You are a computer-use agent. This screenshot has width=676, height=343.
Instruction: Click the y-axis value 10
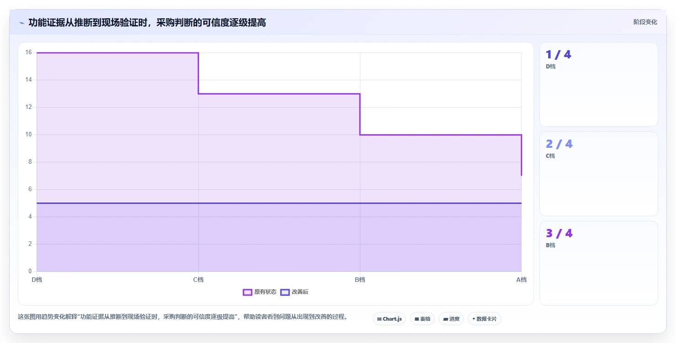(28, 135)
